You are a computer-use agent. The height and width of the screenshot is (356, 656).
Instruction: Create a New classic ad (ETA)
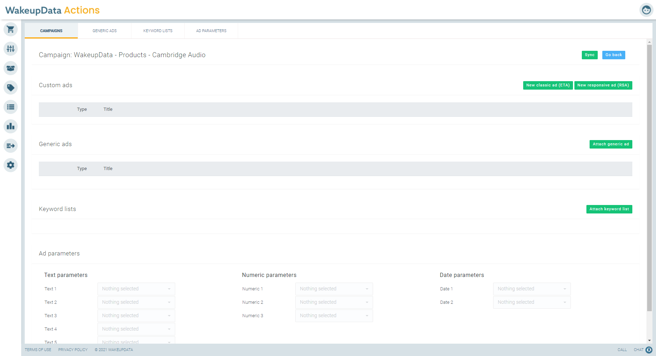coord(548,85)
